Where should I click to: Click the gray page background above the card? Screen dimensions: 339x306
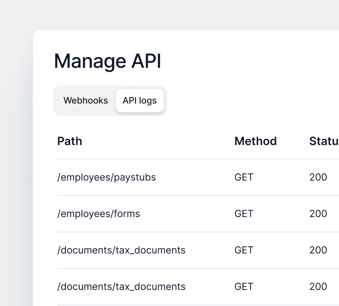tap(169, 14)
